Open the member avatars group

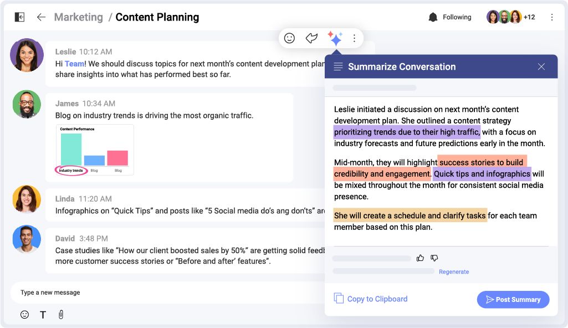tap(504, 17)
